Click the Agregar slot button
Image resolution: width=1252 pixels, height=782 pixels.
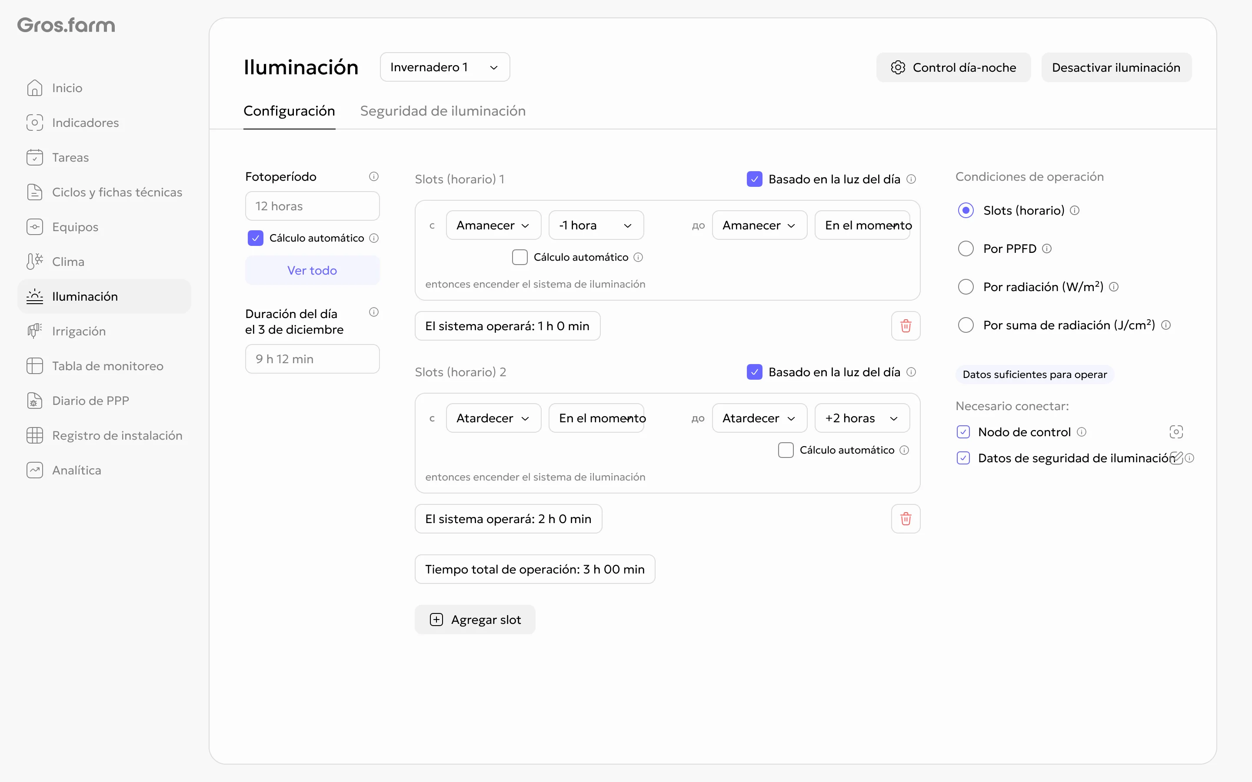474,619
